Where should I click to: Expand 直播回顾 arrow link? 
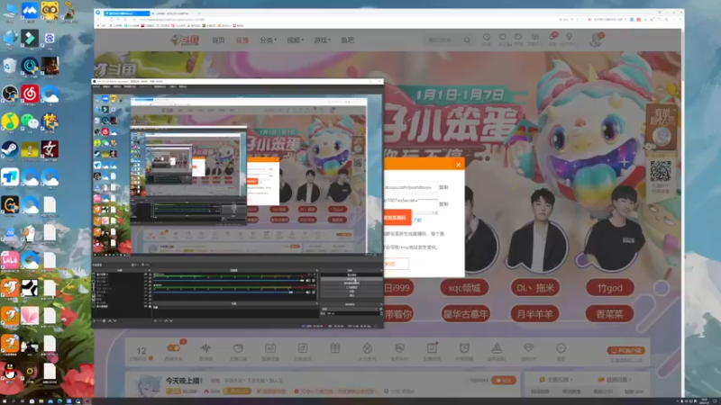coord(616,380)
